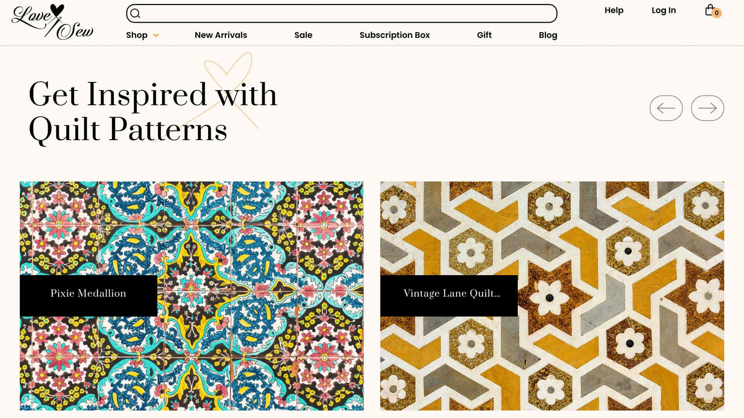
Task: Click the Love Sew logo
Action: [x=53, y=22]
